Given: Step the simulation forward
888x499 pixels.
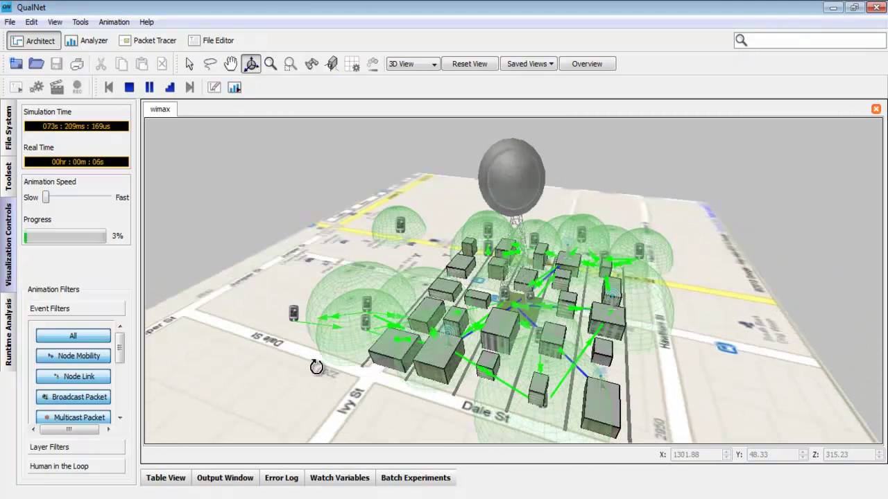Looking at the screenshot, I should coord(169,87).
